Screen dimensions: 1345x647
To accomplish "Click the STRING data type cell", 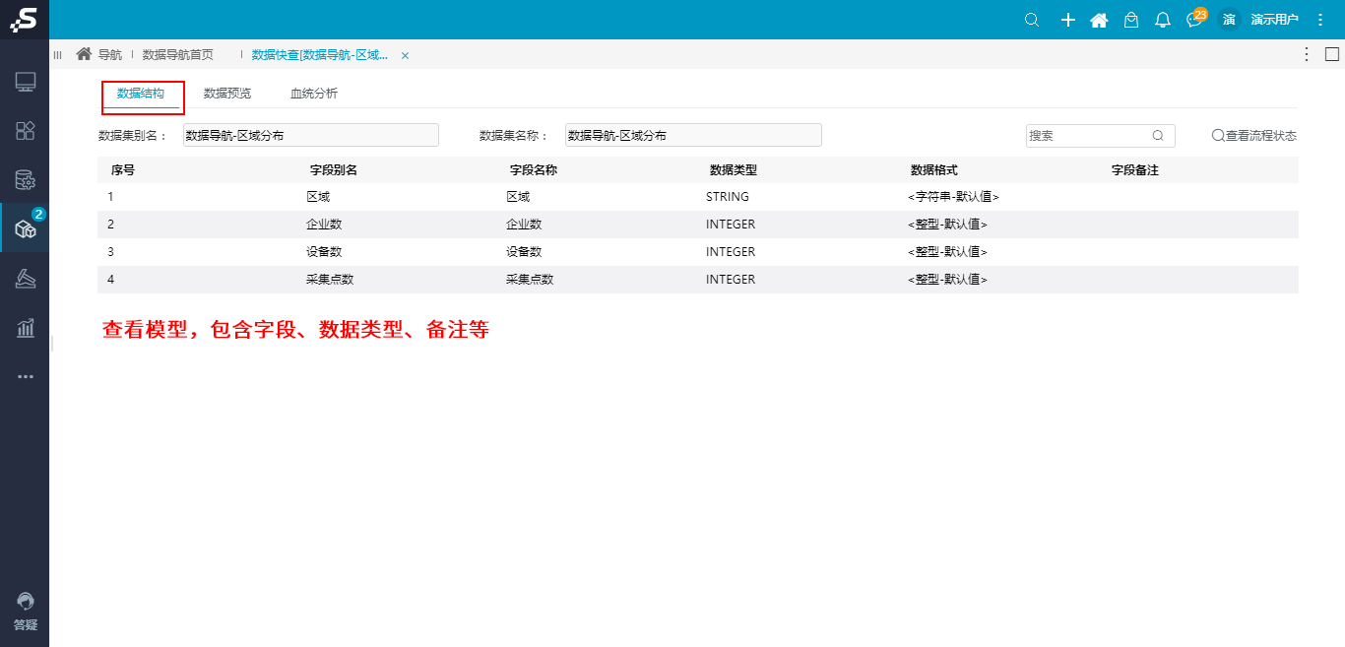I will pyautogui.click(x=728, y=197).
